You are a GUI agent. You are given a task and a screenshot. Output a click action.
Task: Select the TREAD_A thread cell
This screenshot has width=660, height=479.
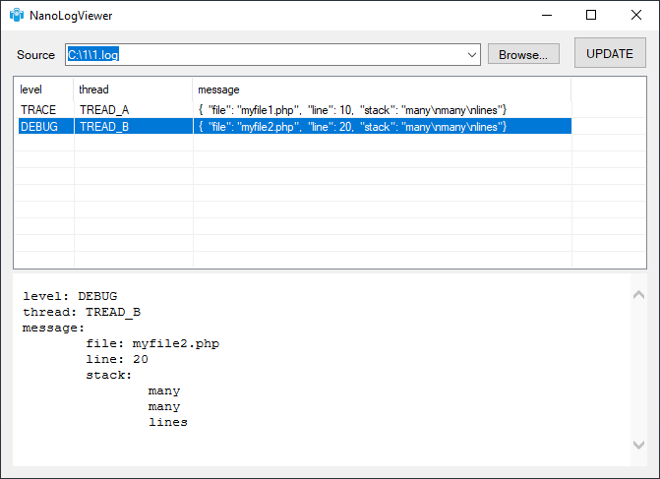[x=133, y=110]
